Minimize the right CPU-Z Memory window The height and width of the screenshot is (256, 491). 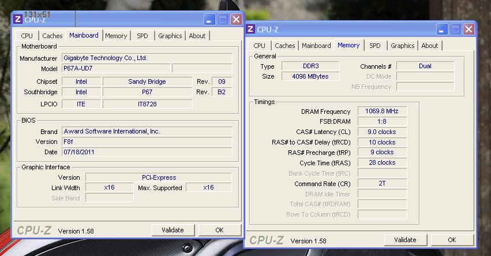click(443, 29)
